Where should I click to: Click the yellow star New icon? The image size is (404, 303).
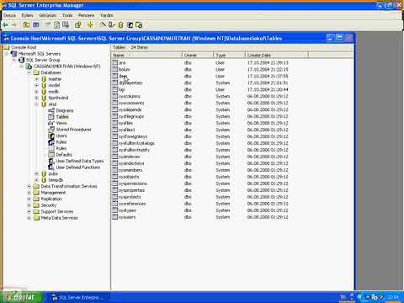pyautogui.click(x=90, y=25)
